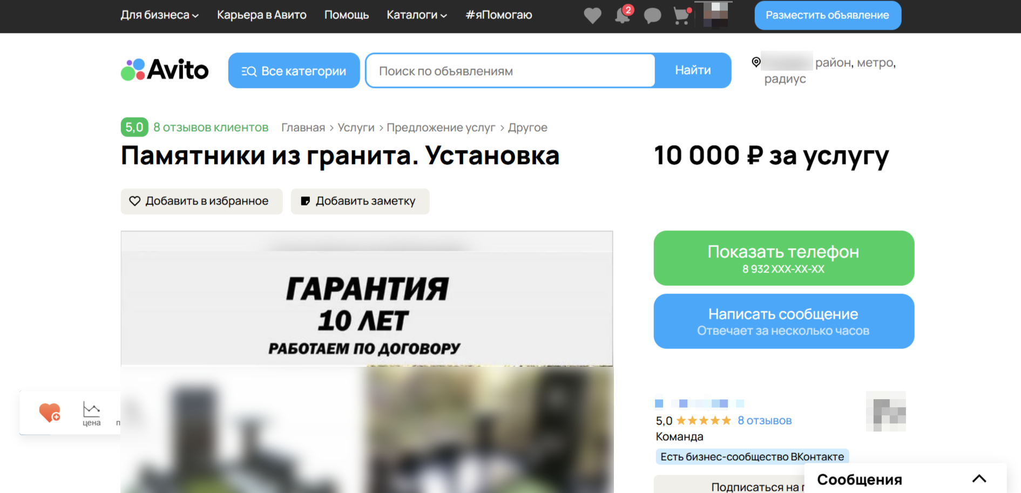This screenshot has width=1021, height=493.
Task: Open notifications bell with badge
Action: (x=623, y=15)
